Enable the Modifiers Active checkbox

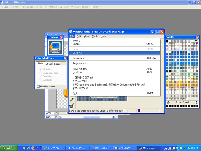tap(38, 87)
